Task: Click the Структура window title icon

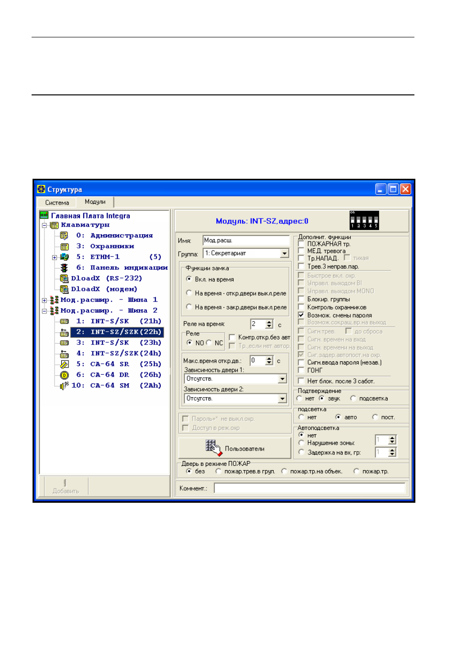Action: pos(41,189)
